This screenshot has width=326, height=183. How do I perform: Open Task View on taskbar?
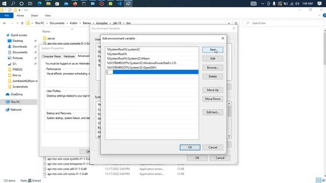[x=30, y=4]
